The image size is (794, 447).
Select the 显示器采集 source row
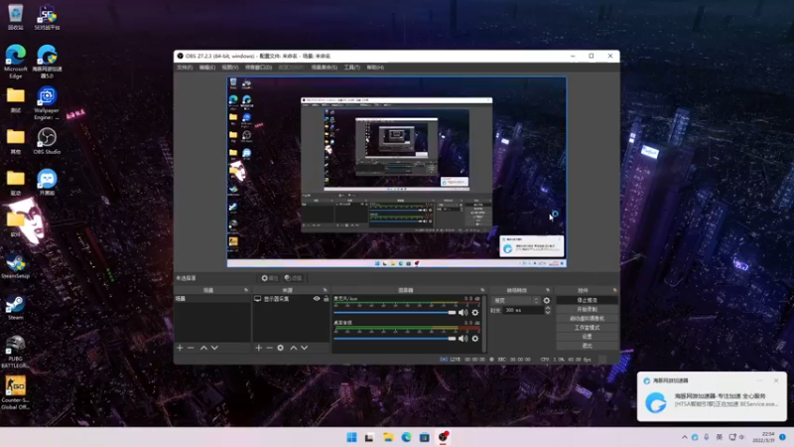[291, 299]
